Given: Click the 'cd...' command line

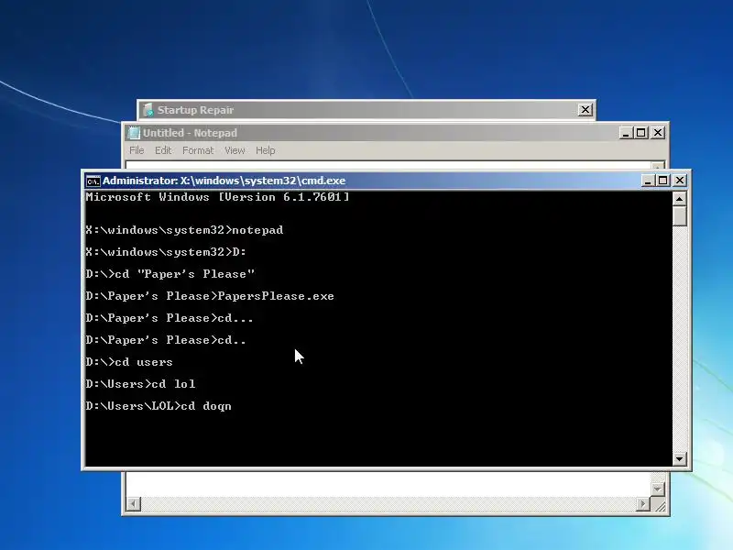Looking at the screenshot, I should coord(170,318).
